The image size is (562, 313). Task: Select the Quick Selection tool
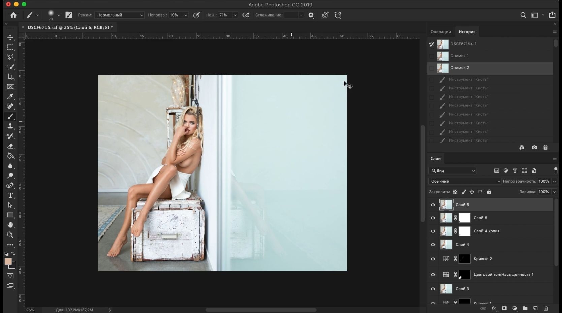point(10,67)
